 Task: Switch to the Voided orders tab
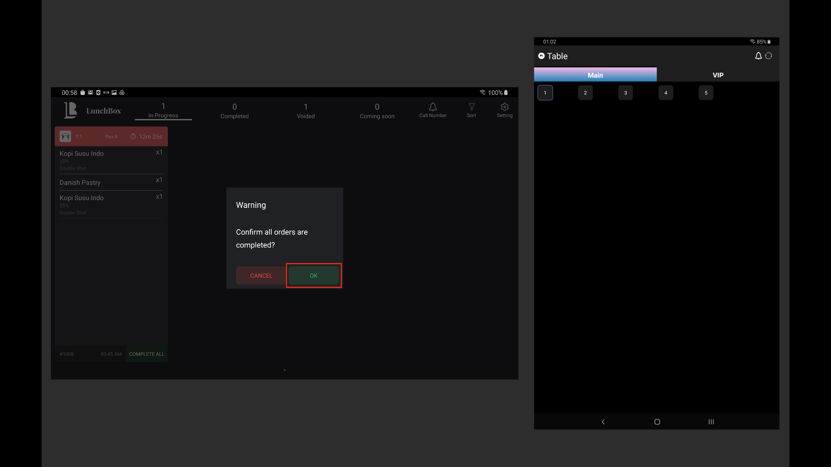[x=305, y=111]
